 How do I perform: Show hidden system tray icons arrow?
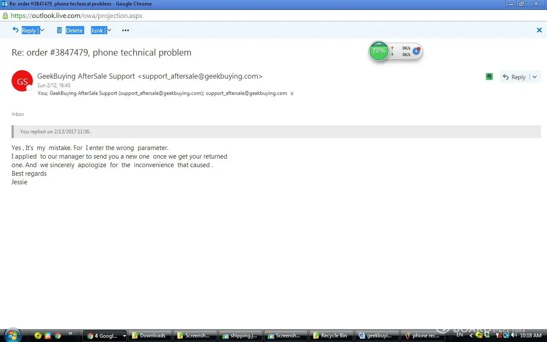coord(471,336)
